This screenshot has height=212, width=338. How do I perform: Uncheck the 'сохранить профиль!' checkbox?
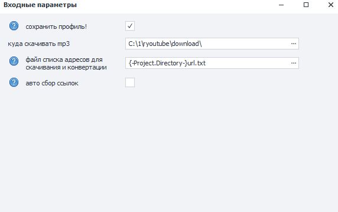(x=130, y=26)
